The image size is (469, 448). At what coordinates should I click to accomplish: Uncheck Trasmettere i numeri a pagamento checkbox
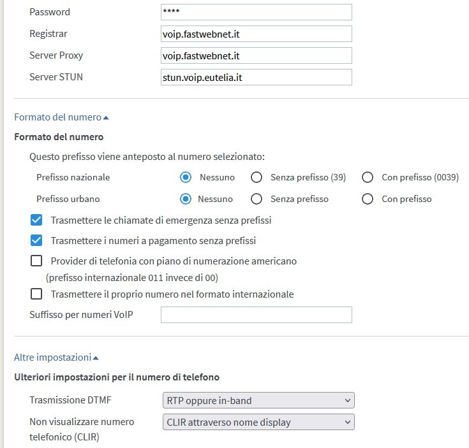36,241
